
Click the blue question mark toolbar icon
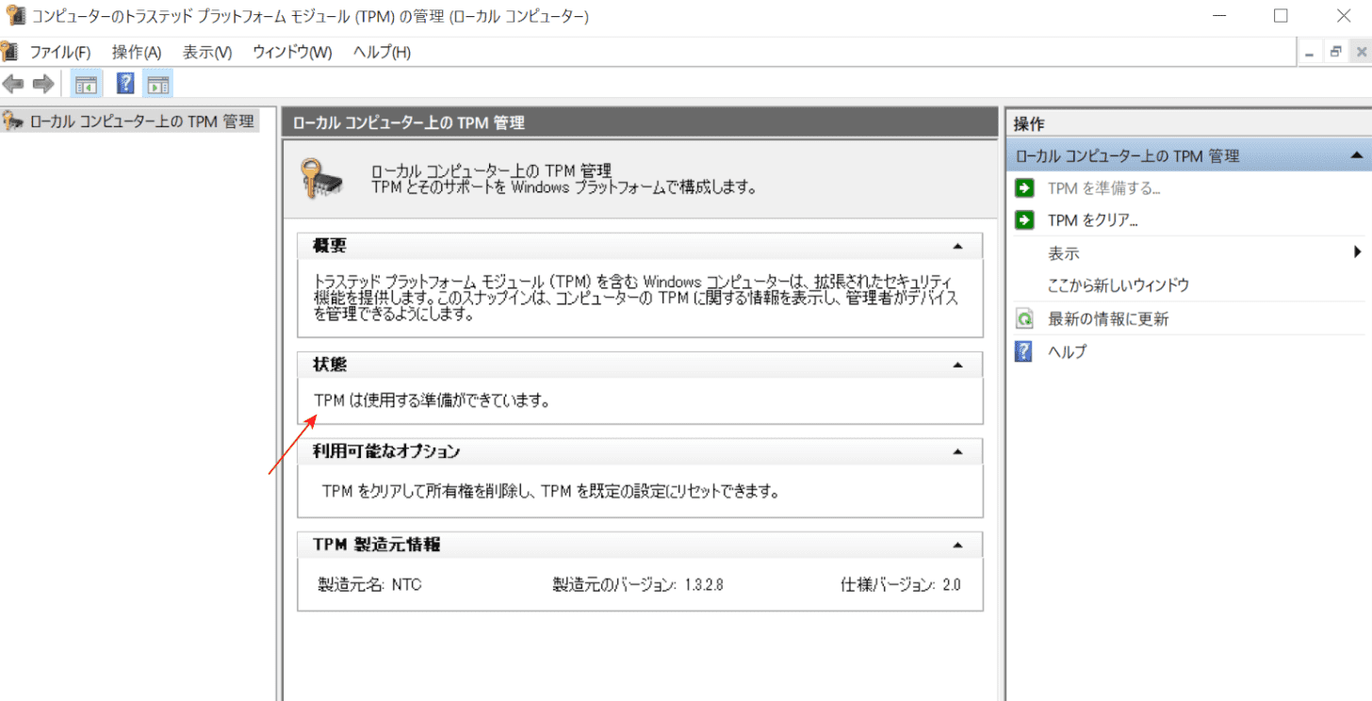(x=125, y=85)
